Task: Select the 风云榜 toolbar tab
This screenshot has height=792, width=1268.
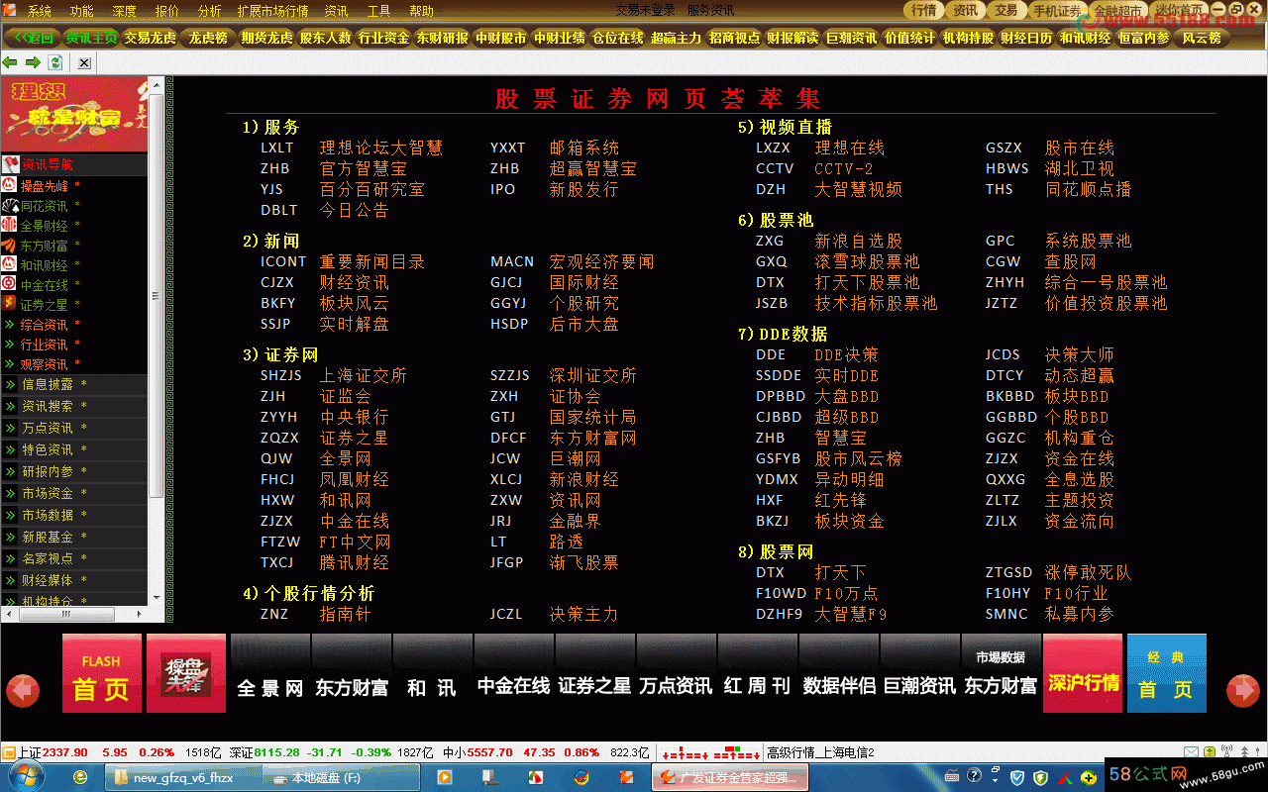Action: pos(1202,38)
